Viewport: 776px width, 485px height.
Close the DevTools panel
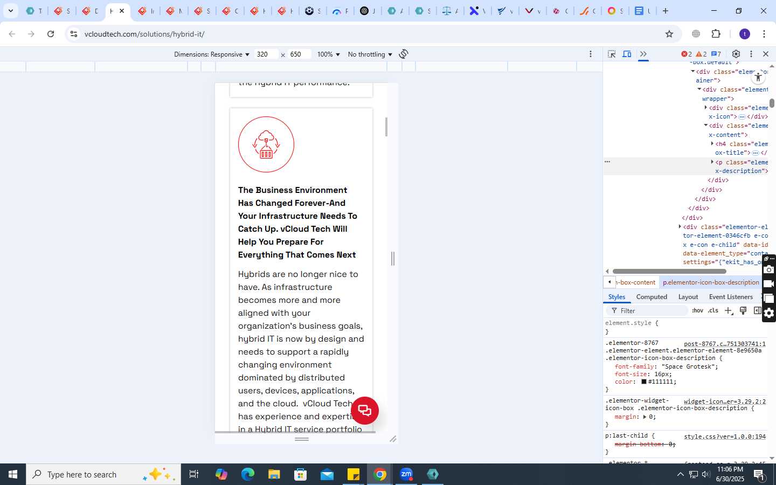tap(766, 54)
